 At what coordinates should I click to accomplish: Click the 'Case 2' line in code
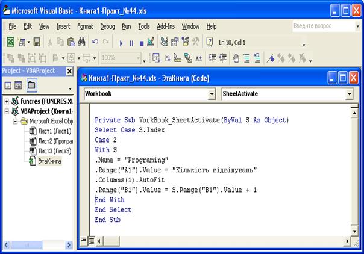[x=105, y=140]
